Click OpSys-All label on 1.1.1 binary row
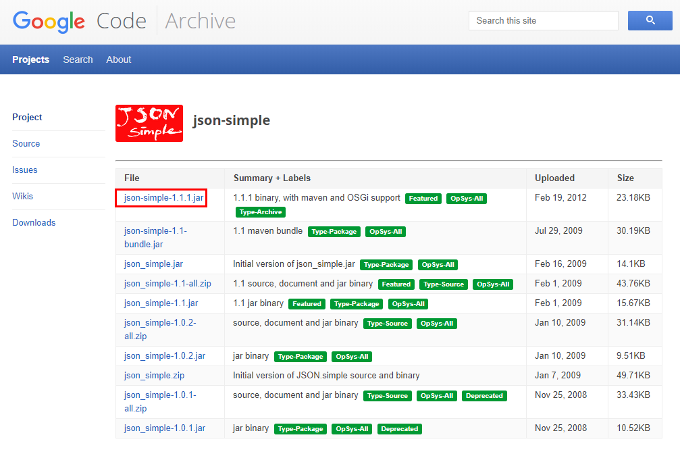 pyautogui.click(x=467, y=198)
